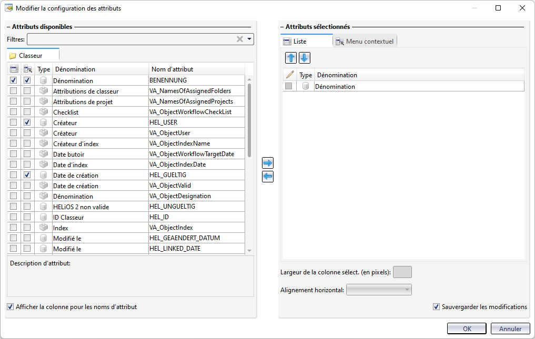Screen dimensions: 535x339
Task: Open the Filtres dropdown arrow
Action: (249, 39)
